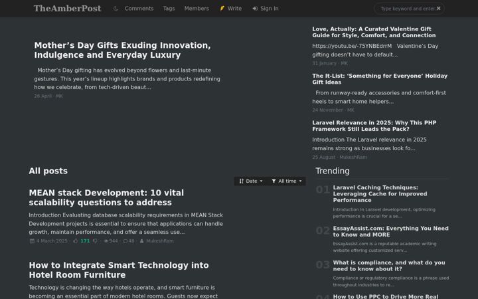Click the MK author under Mother's Day post

pos(59,96)
